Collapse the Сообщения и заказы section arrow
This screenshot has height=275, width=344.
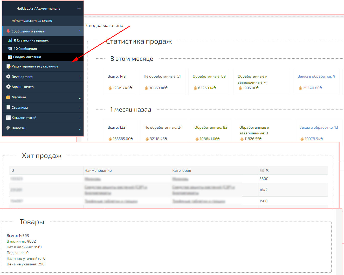point(80,31)
